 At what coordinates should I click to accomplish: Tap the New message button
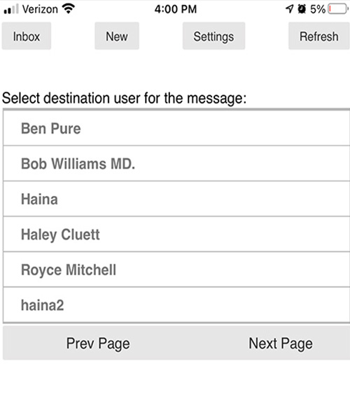pyautogui.click(x=117, y=36)
